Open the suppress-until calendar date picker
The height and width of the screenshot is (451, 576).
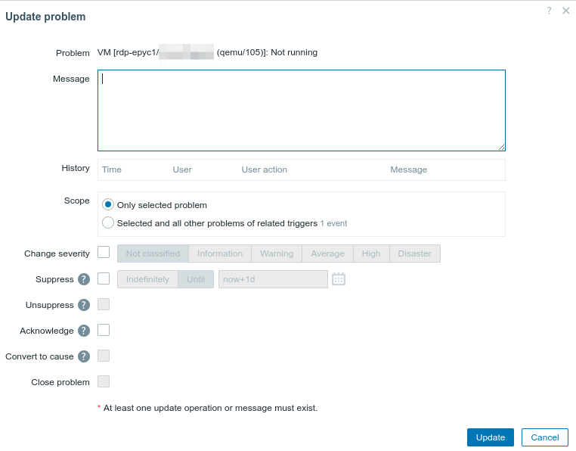[x=339, y=279]
